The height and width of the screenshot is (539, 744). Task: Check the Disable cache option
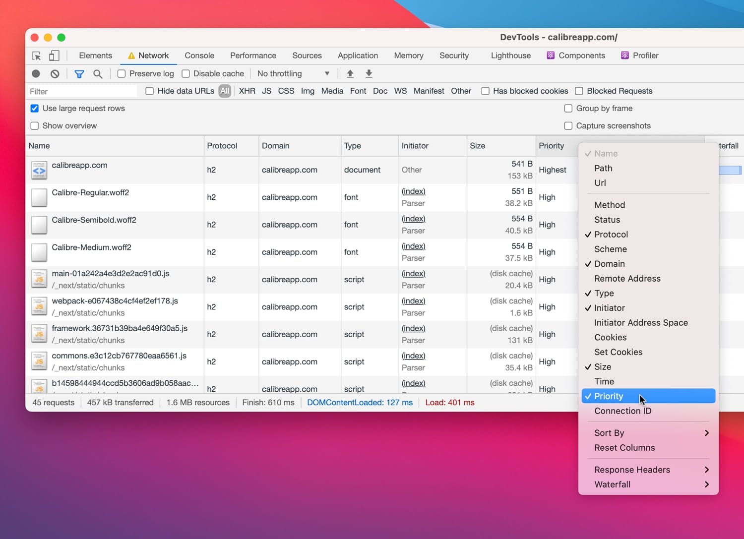tap(186, 74)
